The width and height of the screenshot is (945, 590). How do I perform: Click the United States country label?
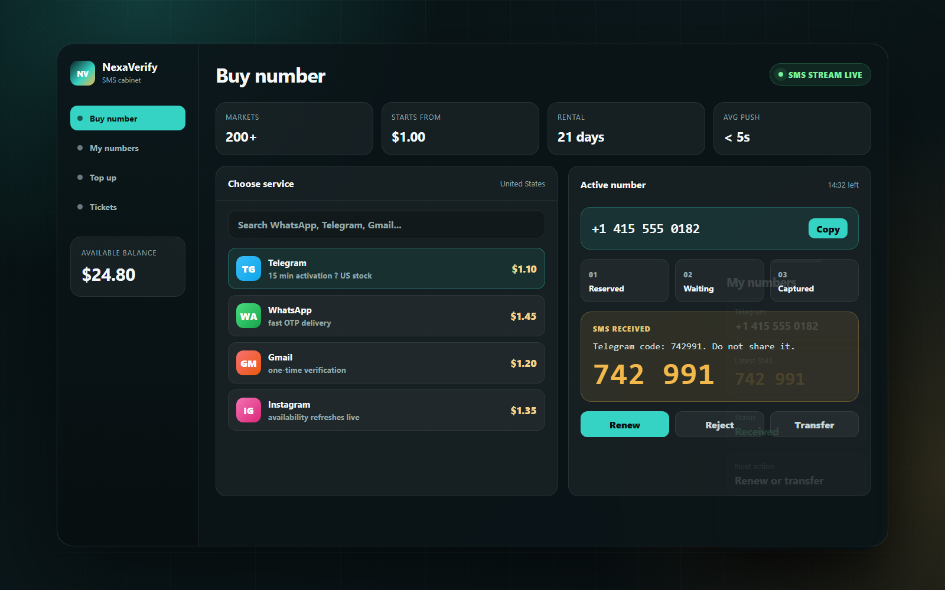(x=523, y=184)
